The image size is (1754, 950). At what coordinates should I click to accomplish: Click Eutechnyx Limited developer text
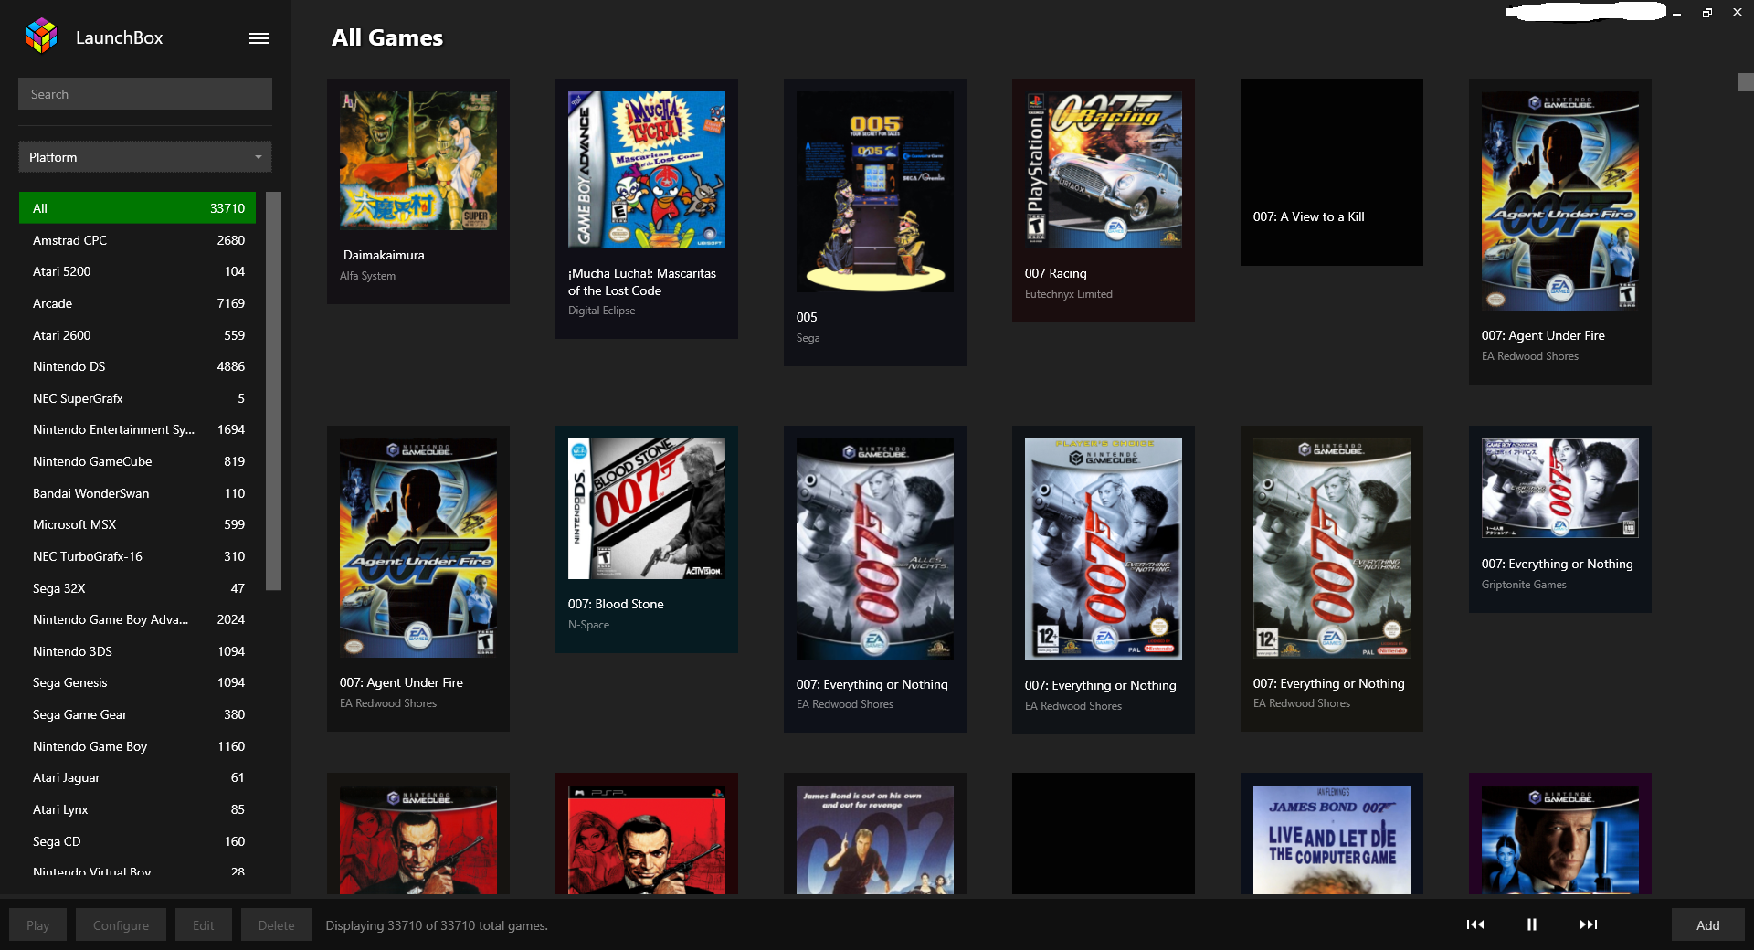[x=1069, y=294]
